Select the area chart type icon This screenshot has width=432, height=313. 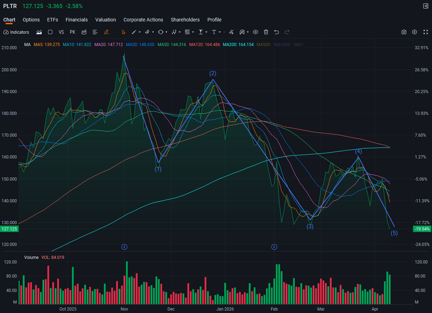[39, 32]
